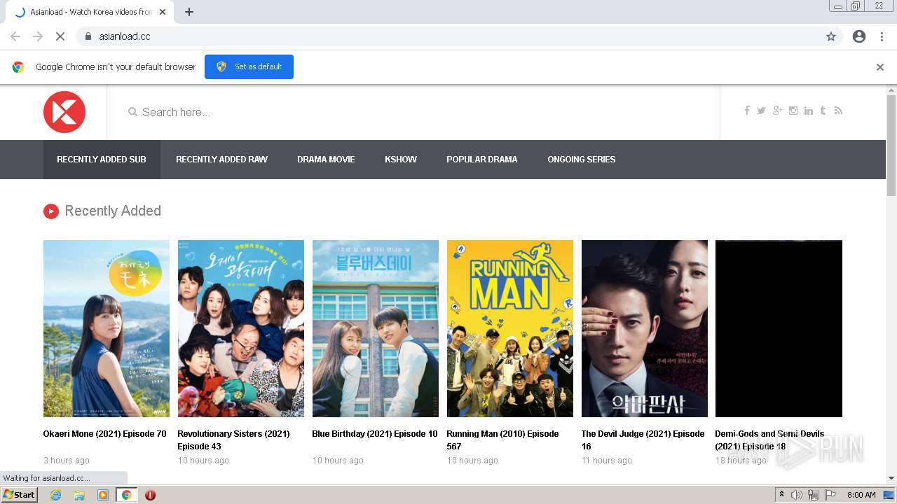897x504 pixels.
Task: Click the red security icon in taskbar
Action: 150,495
